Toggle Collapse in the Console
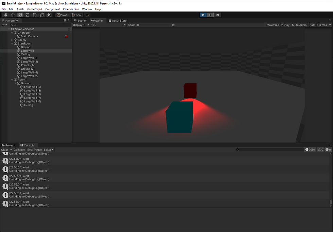This screenshot has width=333, height=232. click(19, 150)
